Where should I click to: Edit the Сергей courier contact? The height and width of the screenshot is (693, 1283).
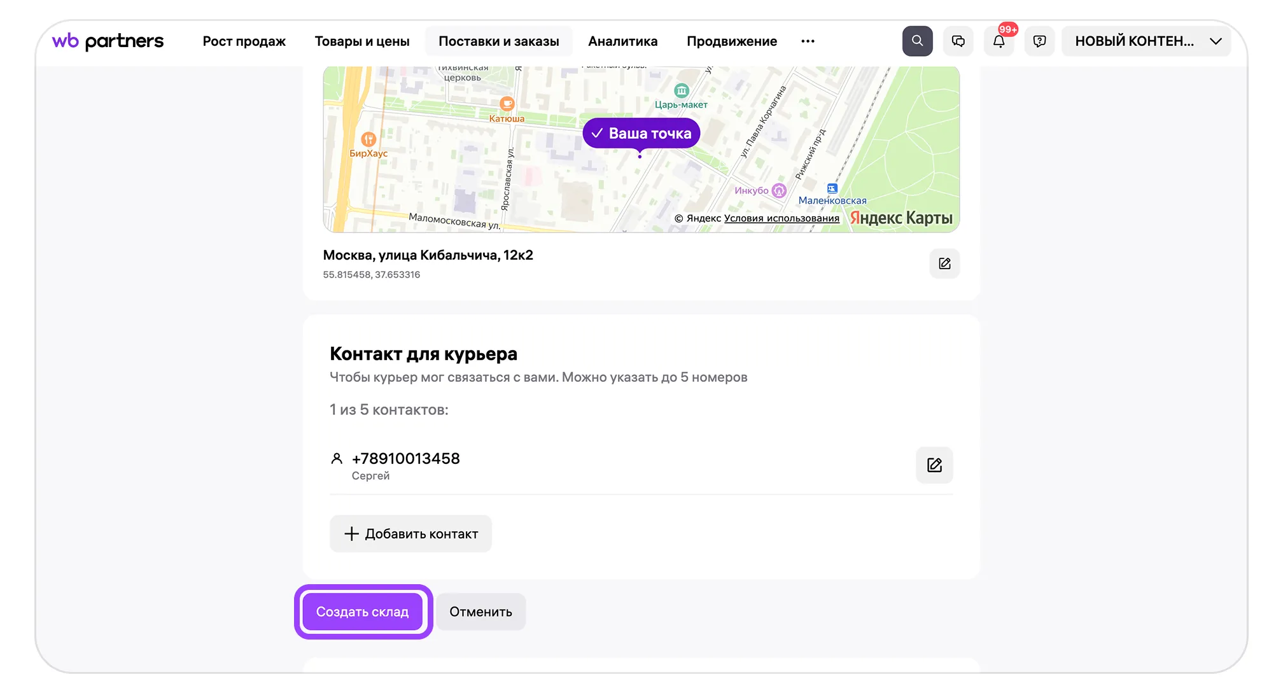[934, 465]
